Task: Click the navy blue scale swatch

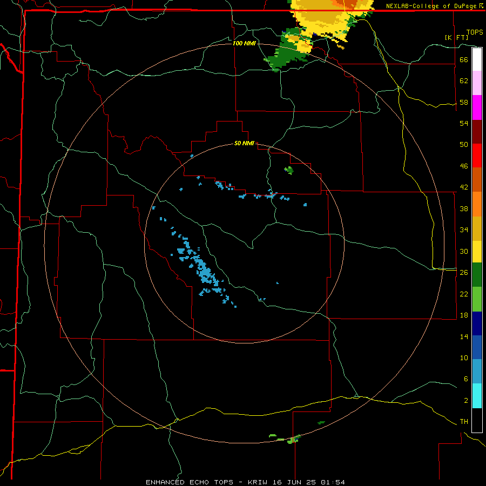Action: pos(477,323)
